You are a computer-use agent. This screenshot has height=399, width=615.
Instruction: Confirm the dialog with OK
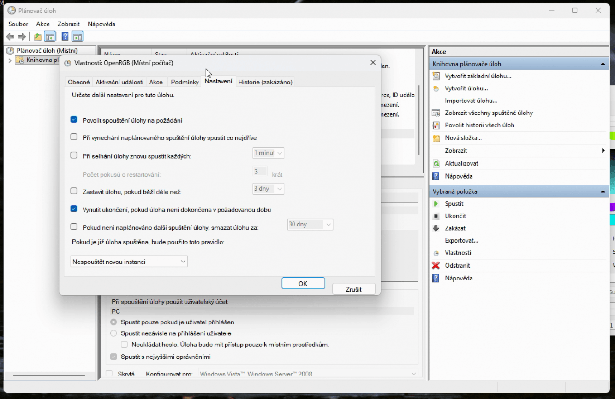[x=303, y=284]
